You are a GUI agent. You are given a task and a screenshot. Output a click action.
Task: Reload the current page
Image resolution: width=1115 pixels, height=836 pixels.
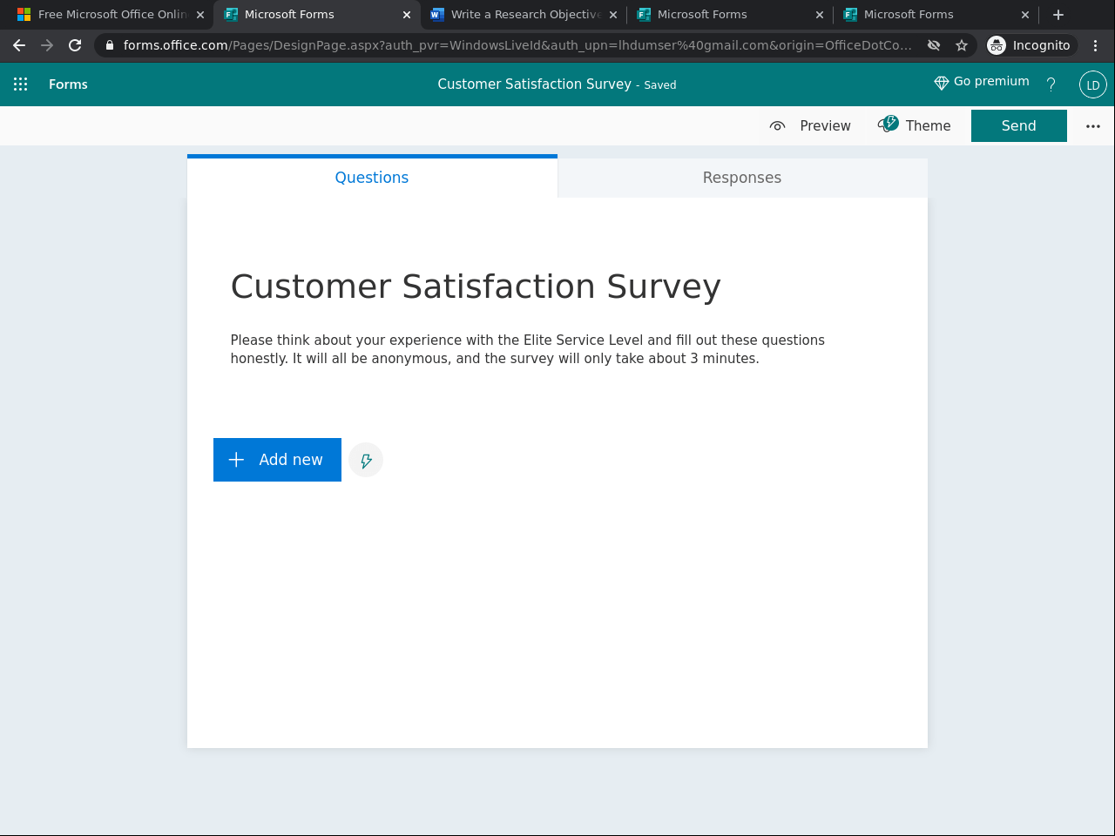coord(74,44)
